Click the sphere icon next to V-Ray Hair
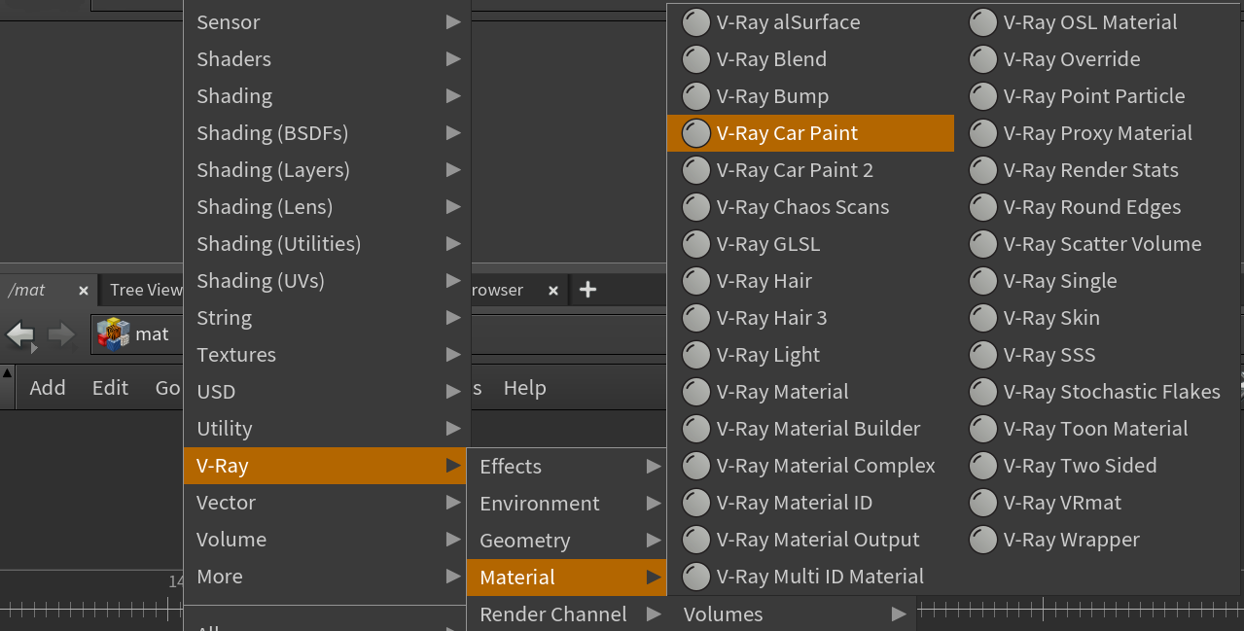Screen dimensions: 1244x631 tap(695, 281)
